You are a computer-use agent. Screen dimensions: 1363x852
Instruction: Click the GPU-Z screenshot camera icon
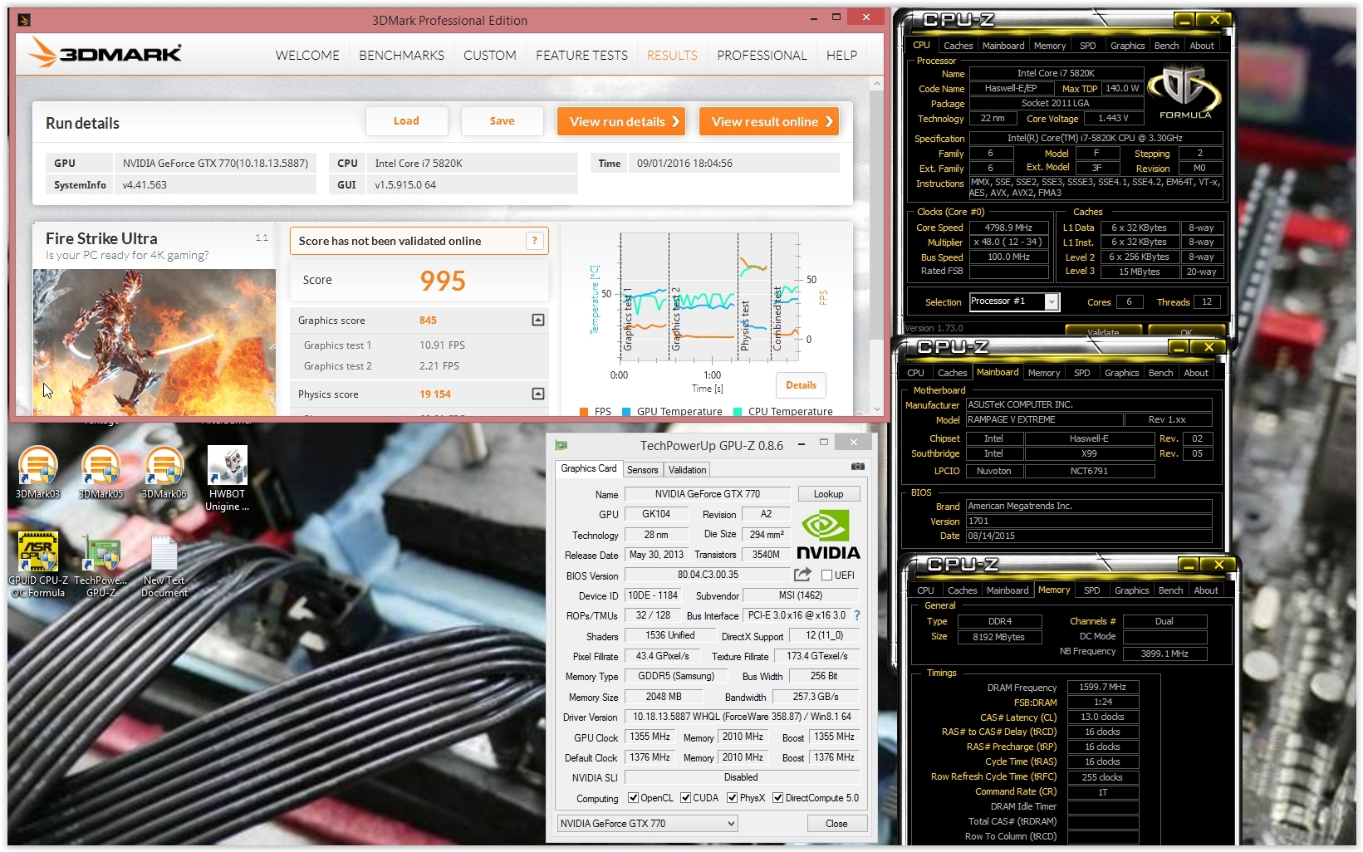(x=858, y=467)
